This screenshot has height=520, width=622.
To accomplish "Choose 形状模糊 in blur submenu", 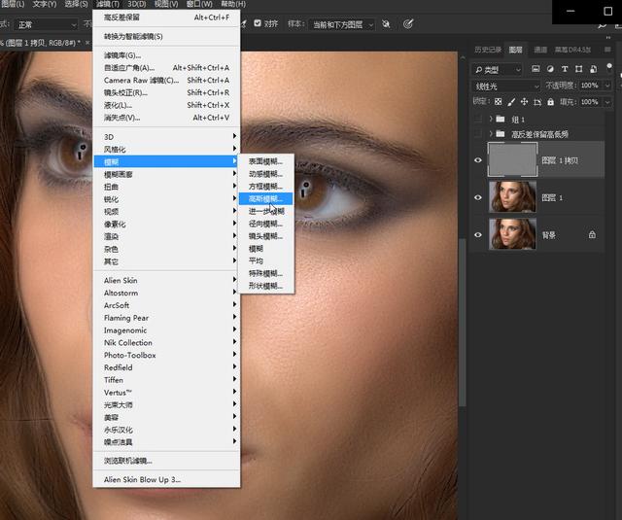I will coord(265,286).
